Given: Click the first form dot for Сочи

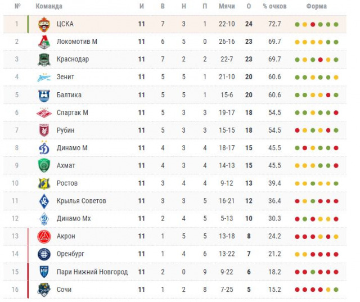Looking at the screenshot, I should click(298, 290).
